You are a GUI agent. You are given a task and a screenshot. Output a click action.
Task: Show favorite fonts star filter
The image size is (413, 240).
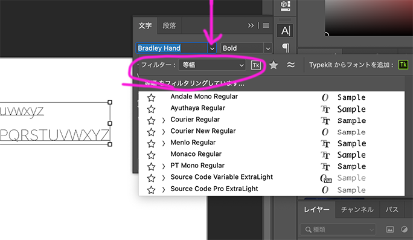(x=274, y=65)
